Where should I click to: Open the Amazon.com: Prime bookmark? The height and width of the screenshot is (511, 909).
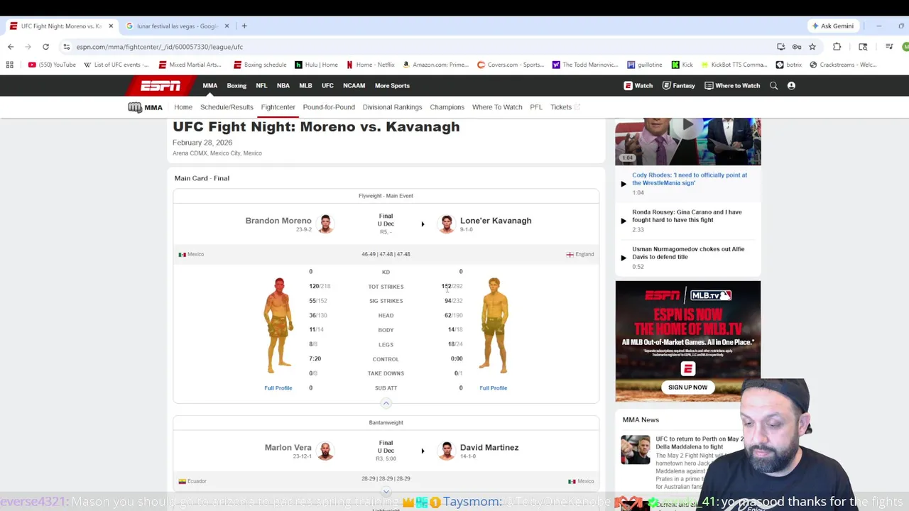click(x=435, y=65)
